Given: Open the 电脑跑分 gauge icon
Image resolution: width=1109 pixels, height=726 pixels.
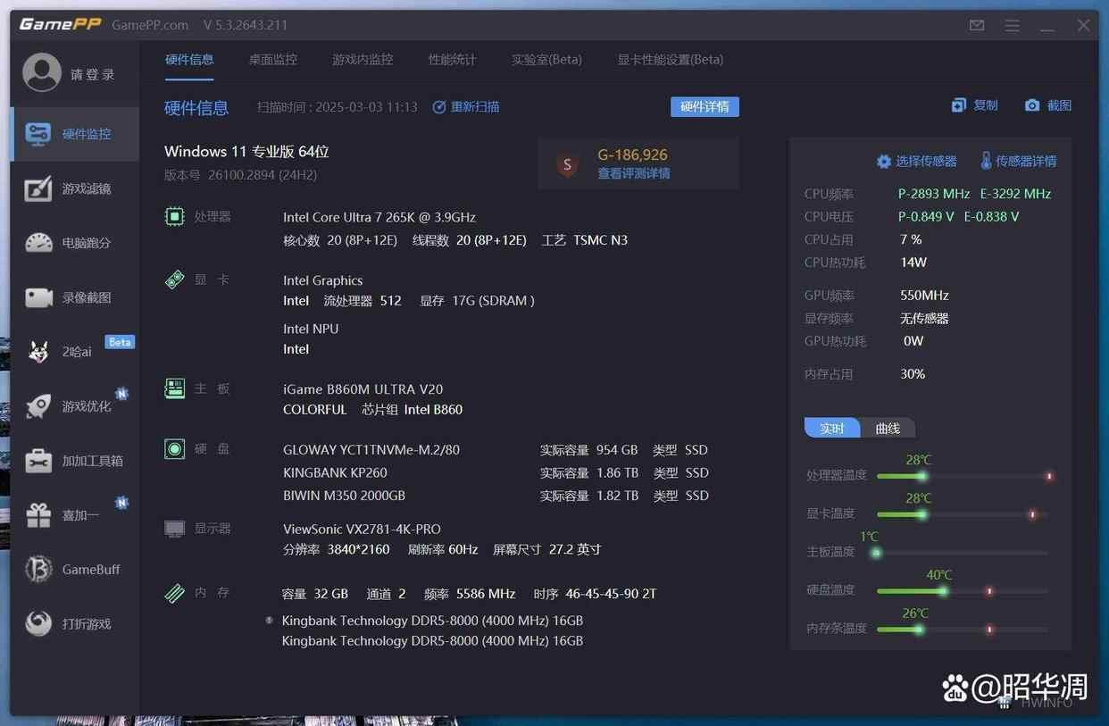Looking at the screenshot, I should [x=38, y=243].
